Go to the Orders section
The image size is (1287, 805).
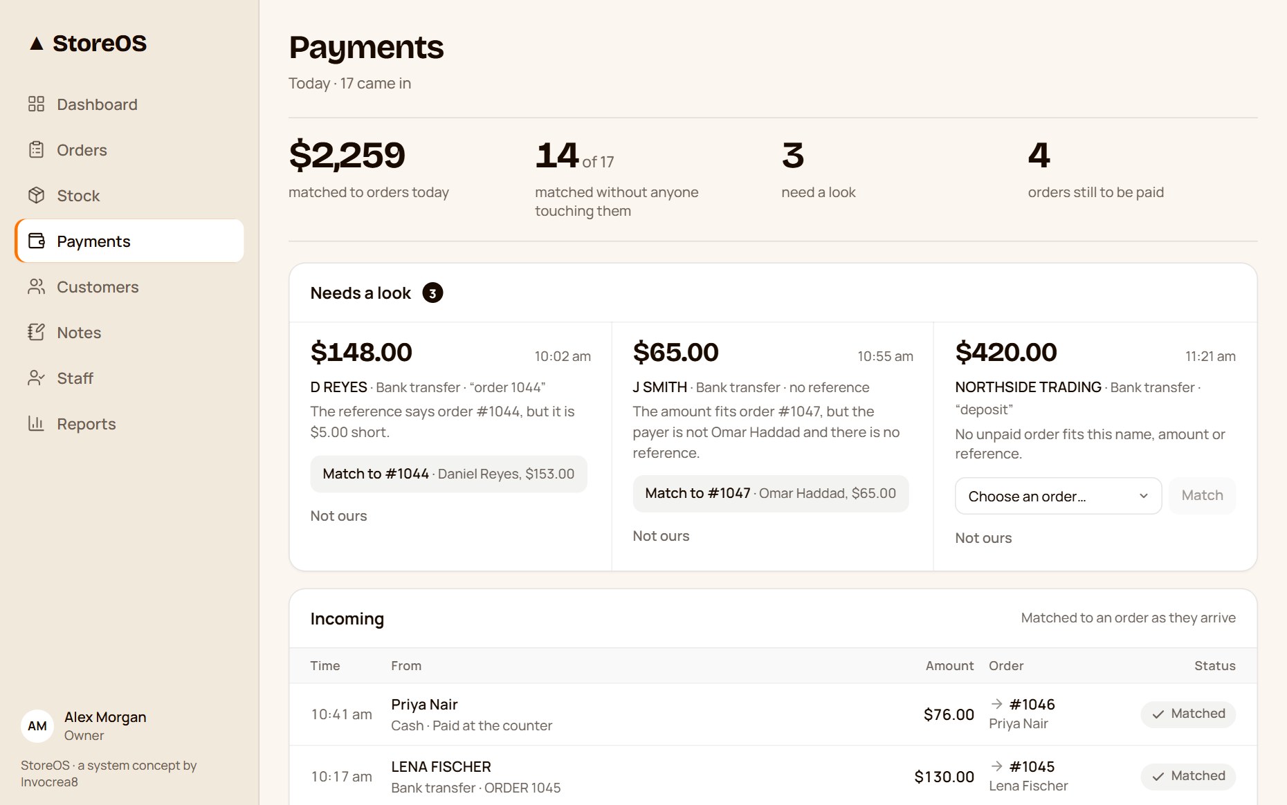[129, 150]
